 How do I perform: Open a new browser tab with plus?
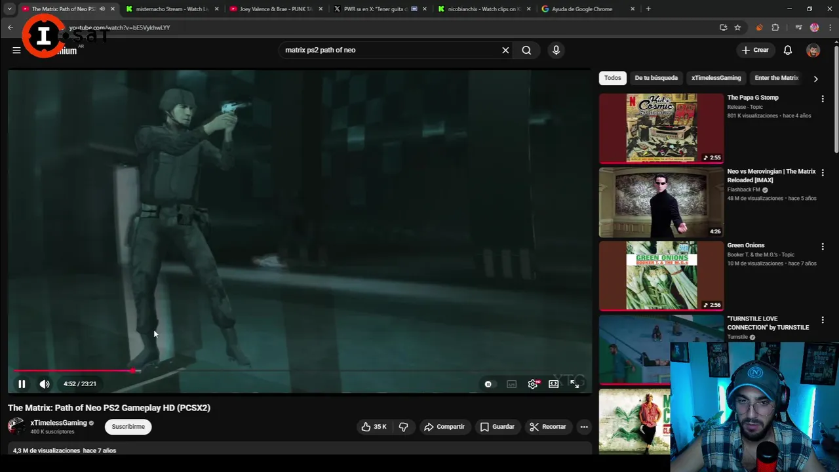tap(648, 9)
